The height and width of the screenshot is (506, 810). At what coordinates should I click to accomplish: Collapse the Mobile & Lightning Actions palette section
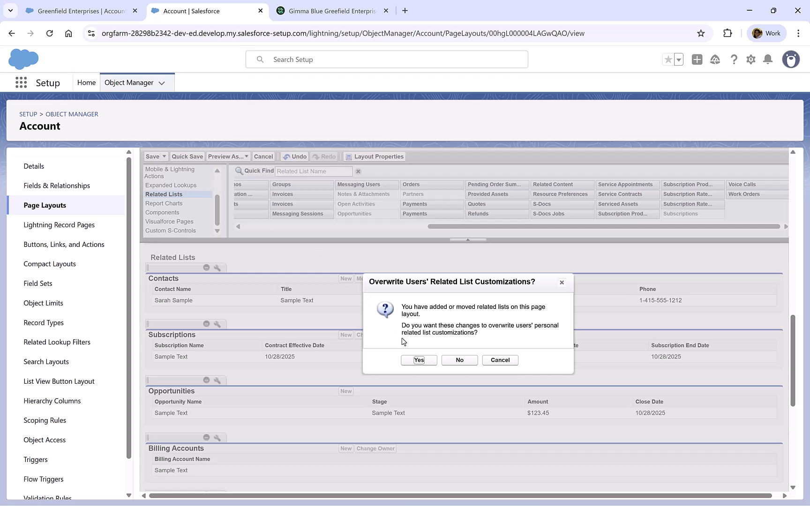217,171
